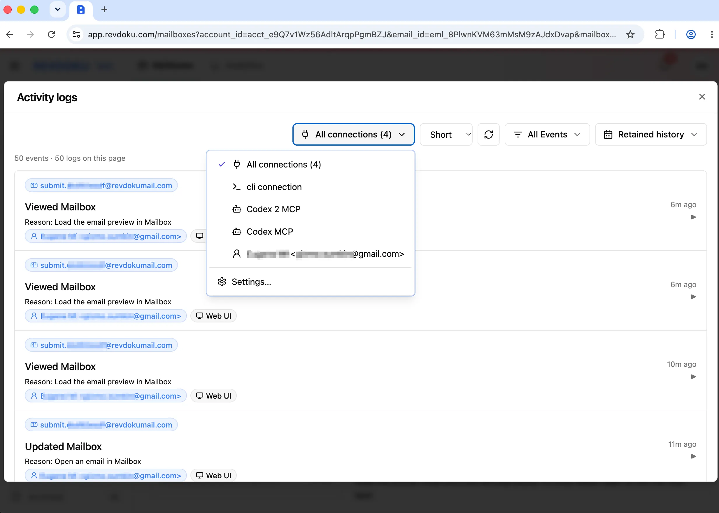This screenshot has width=719, height=513.
Task: Open the Retained history dropdown
Action: tap(650, 135)
